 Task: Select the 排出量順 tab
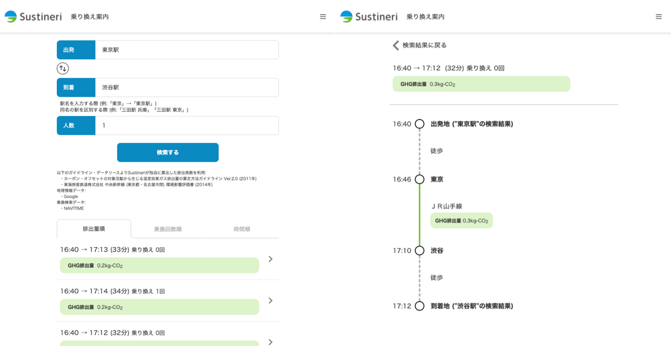(94, 229)
